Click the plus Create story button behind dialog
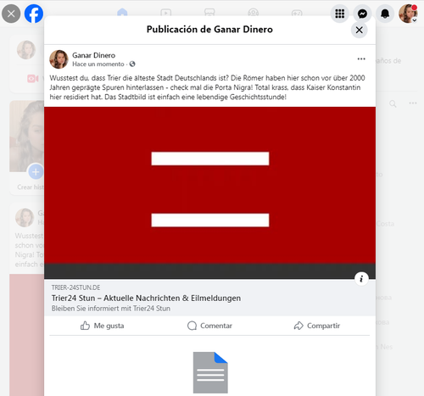This screenshot has width=424, height=396. (36, 171)
